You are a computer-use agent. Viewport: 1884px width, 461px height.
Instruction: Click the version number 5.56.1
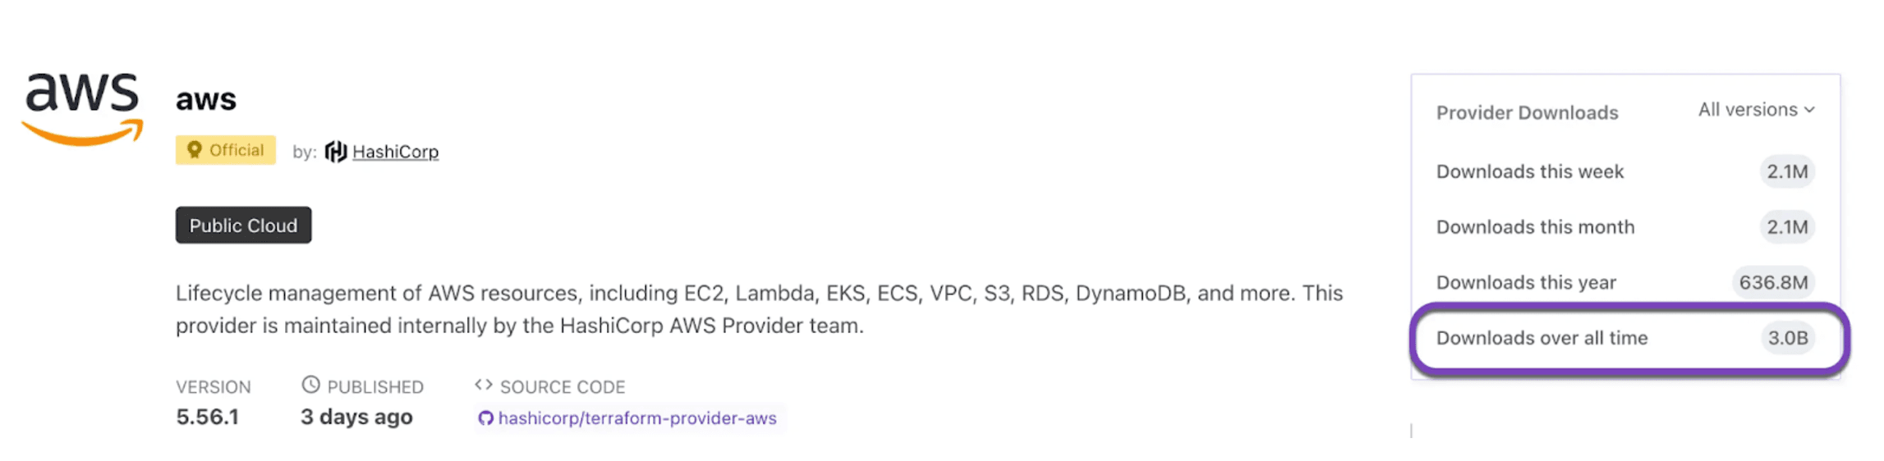[x=207, y=417]
